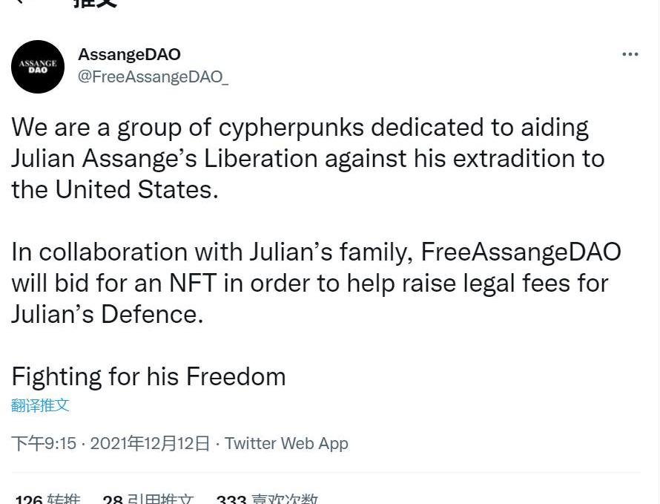
Task: Go back using the top-left arrow
Action: click(20, 1)
